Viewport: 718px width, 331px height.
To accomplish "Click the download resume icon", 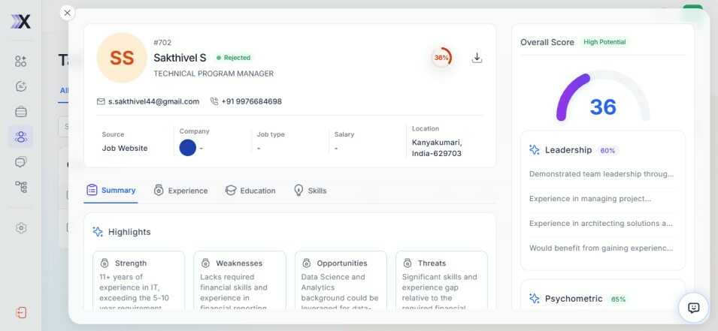I will 477,58.
